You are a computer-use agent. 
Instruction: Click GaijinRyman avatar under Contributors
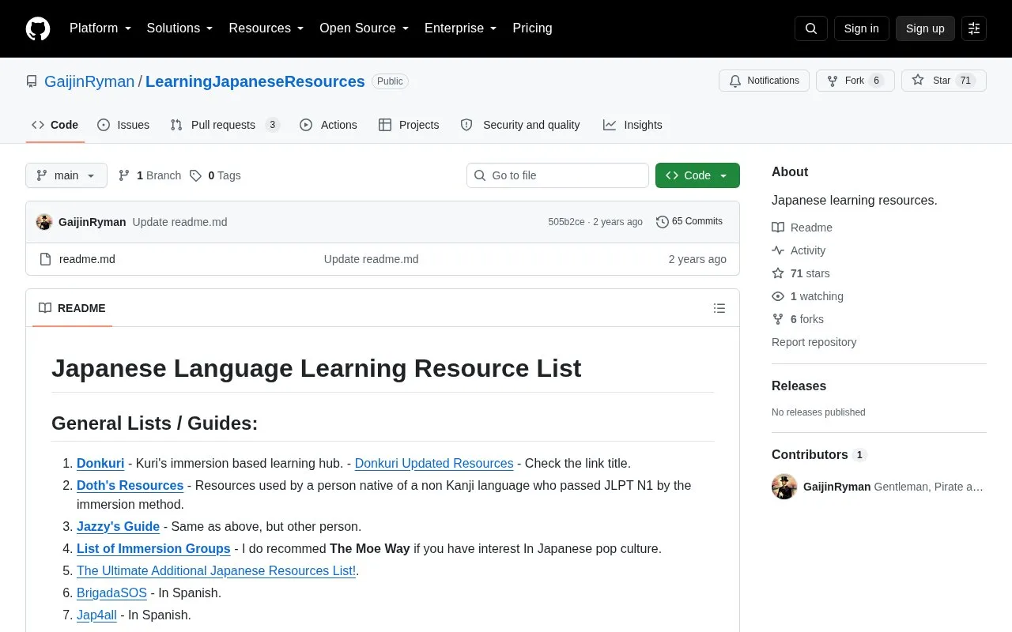click(x=784, y=487)
